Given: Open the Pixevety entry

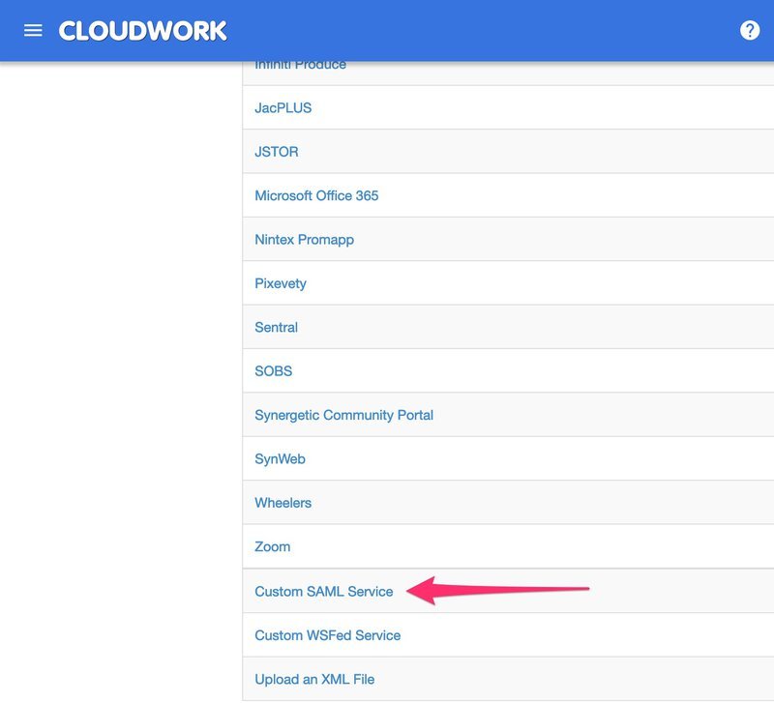Looking at the screenshot, I should tap(280, 282).
